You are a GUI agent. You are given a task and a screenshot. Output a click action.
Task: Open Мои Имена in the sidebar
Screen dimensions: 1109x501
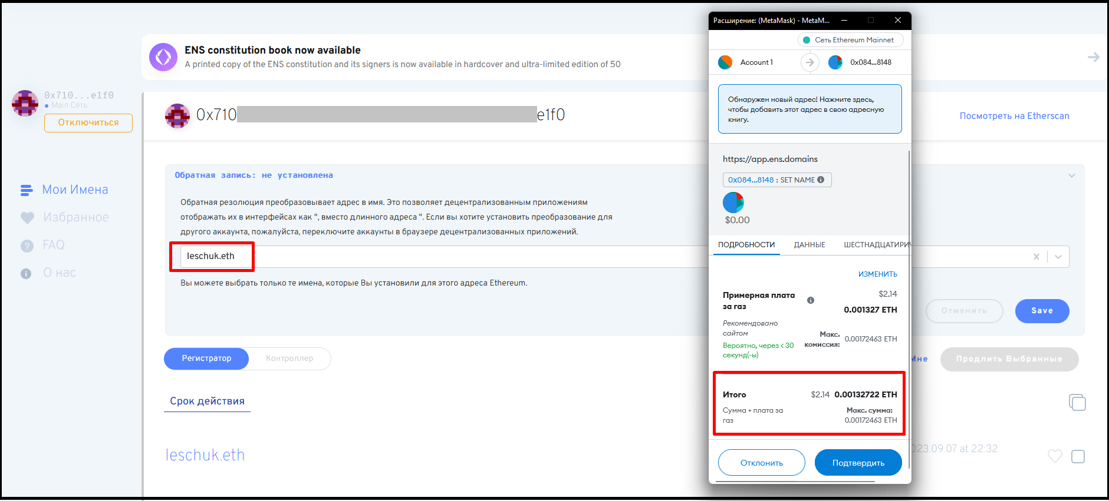64,190
